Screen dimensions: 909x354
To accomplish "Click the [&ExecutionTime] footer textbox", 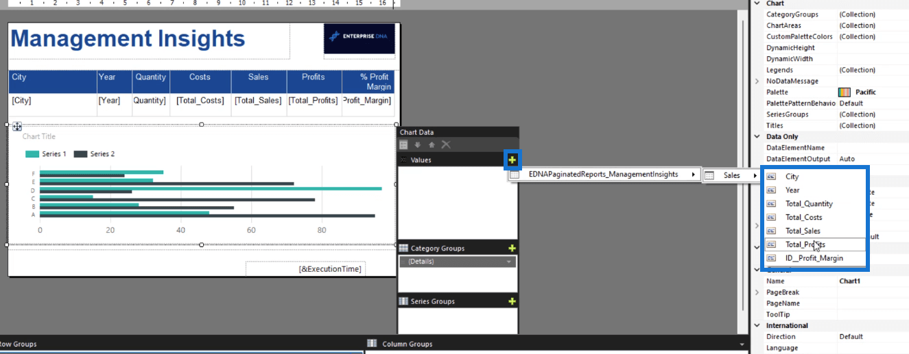I will click(305, 268).
